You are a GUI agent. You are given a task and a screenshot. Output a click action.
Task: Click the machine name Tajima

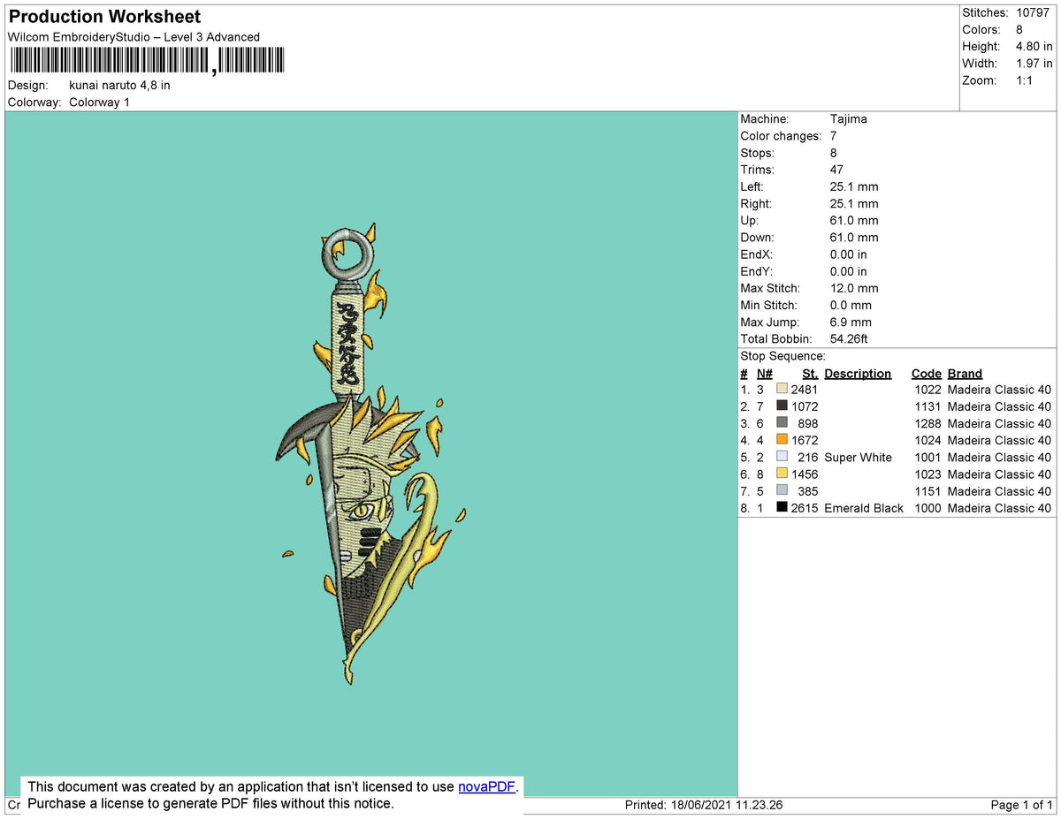tap(849, 119)
